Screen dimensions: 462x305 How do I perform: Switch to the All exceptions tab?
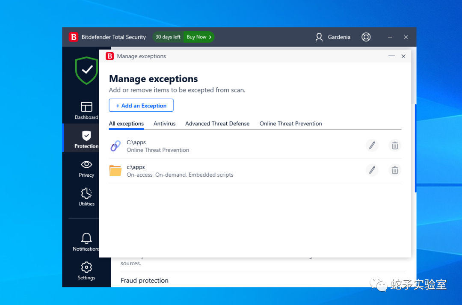click(126, 124)
